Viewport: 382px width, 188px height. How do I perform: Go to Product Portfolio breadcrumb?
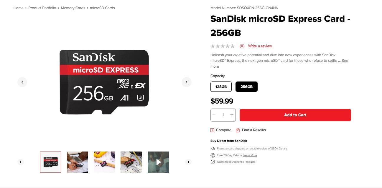click(42, 8)
